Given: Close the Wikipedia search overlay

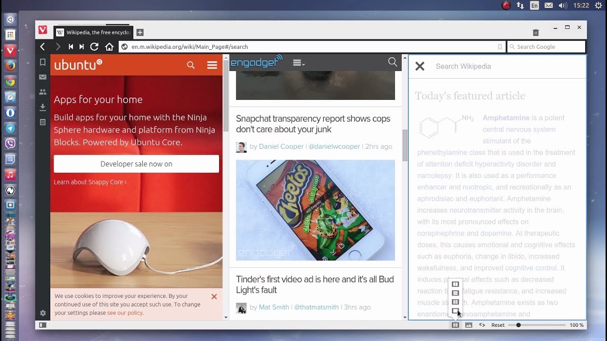Looking at the screenshot, I should pos(420,66).
